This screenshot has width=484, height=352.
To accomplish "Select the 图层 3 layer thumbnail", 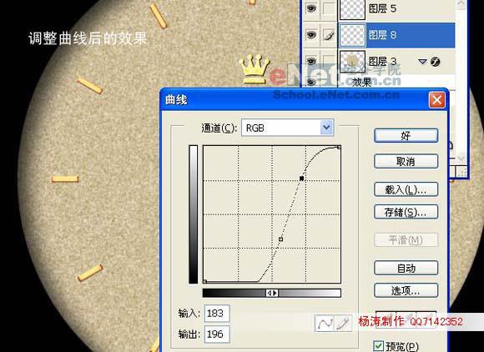I will [352, 62].
